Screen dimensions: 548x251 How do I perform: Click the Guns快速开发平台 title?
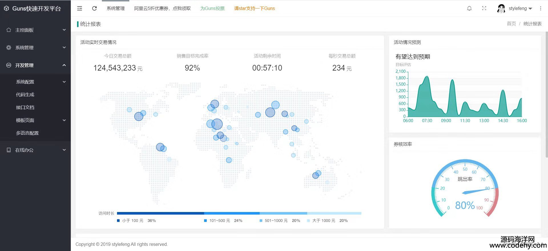pos(37,9)
